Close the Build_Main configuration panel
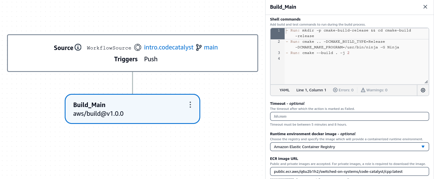This screenshot has width=434, height=179. coord(425,7)
